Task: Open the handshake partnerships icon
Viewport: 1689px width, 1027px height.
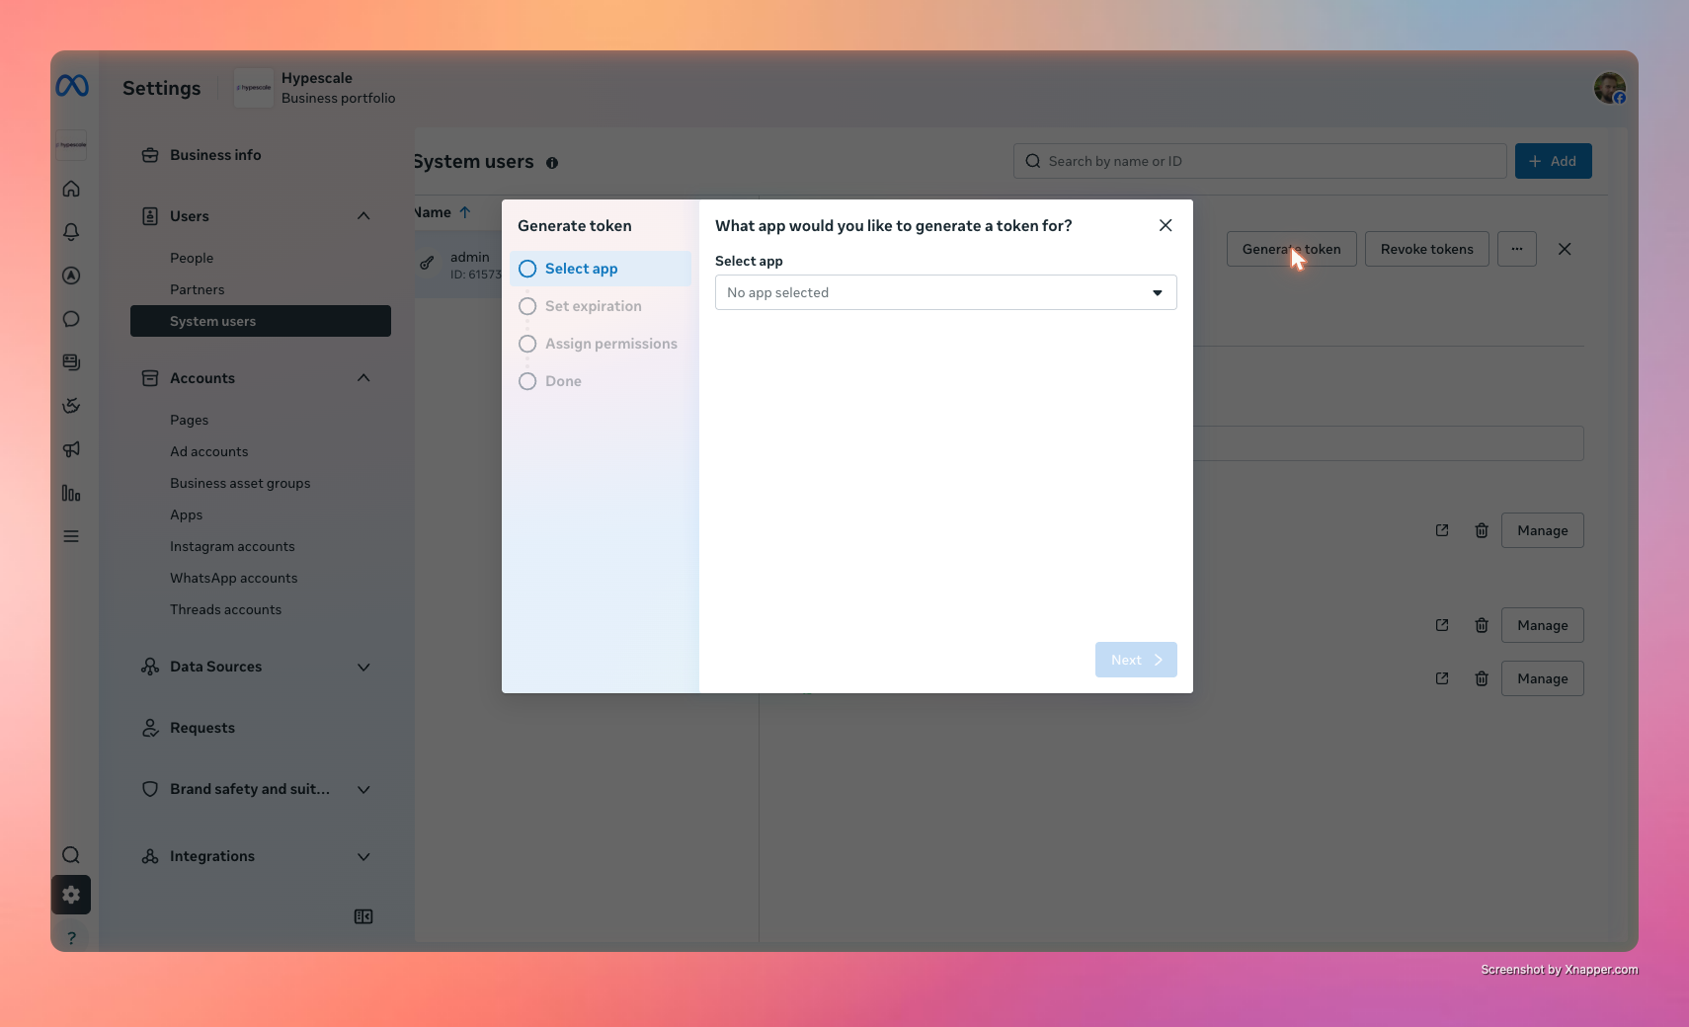Action: click(x=71, y=406)
